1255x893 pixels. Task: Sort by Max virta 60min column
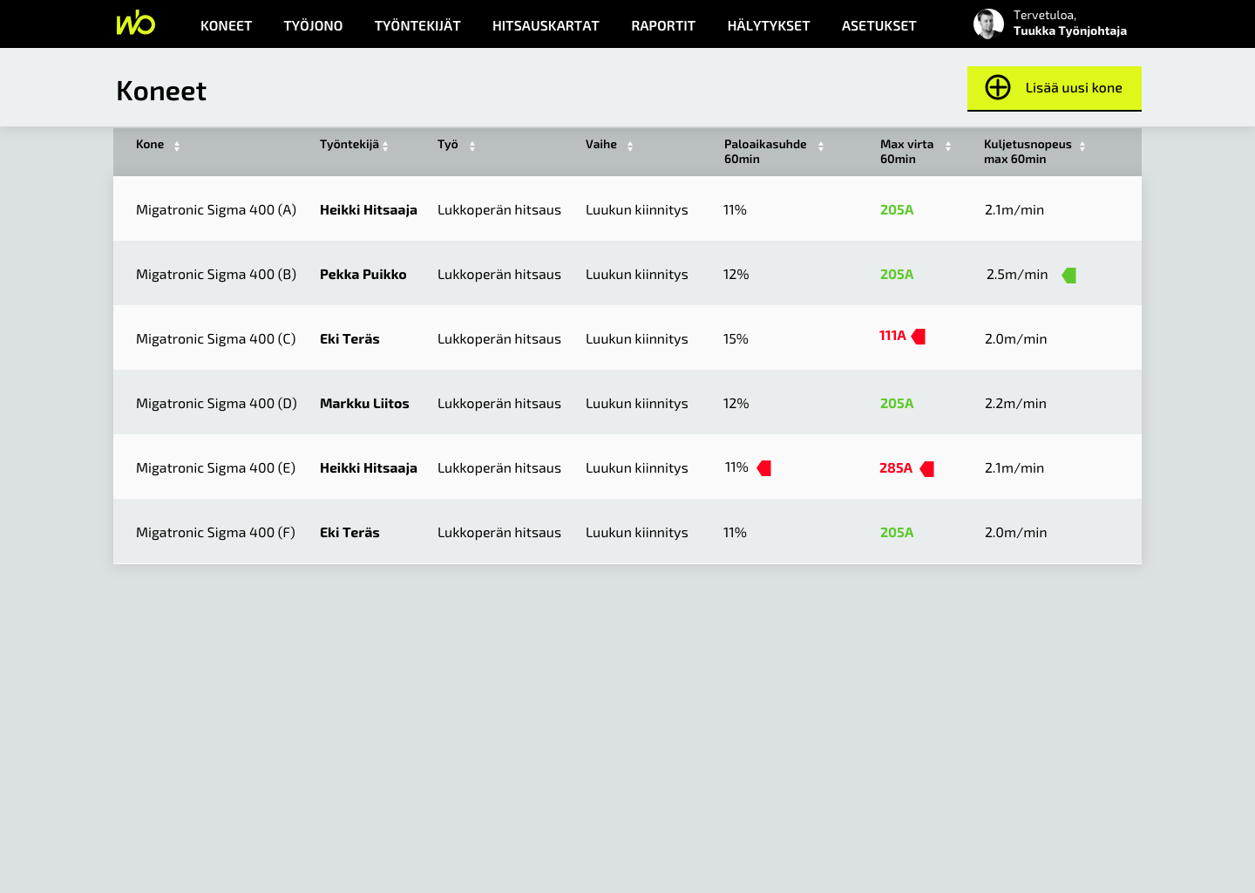947,147
